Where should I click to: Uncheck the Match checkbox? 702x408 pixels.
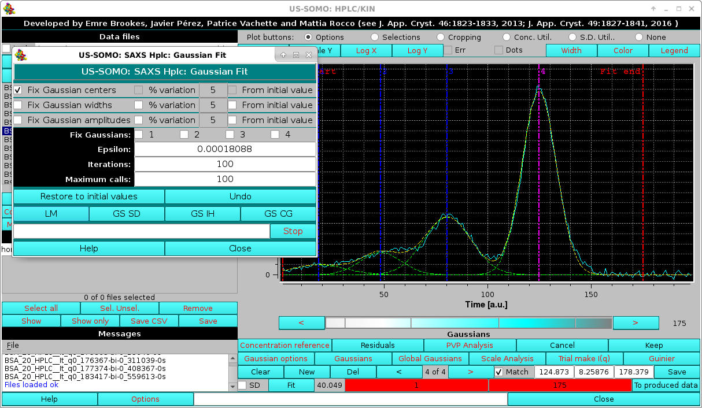tap(499, 372)
